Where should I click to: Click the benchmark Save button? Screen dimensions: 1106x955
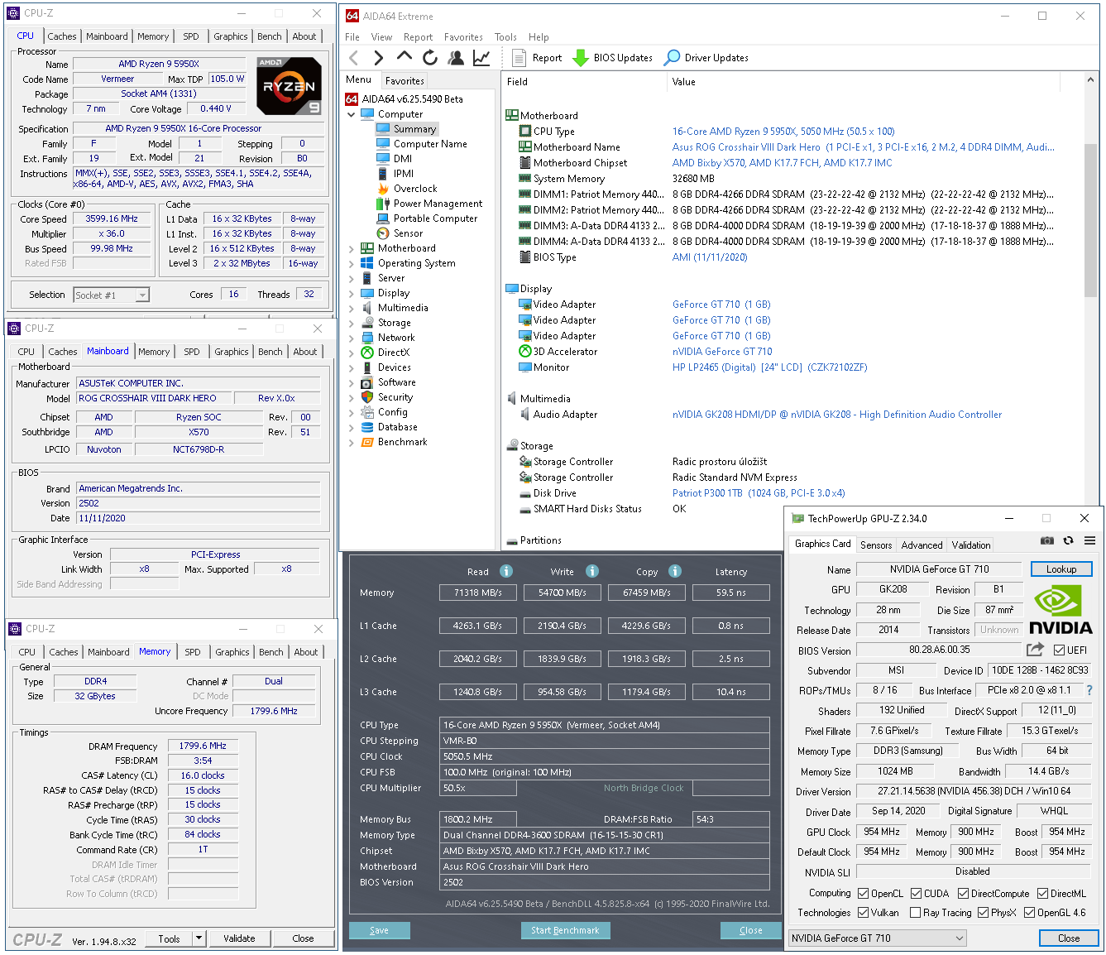379,930
